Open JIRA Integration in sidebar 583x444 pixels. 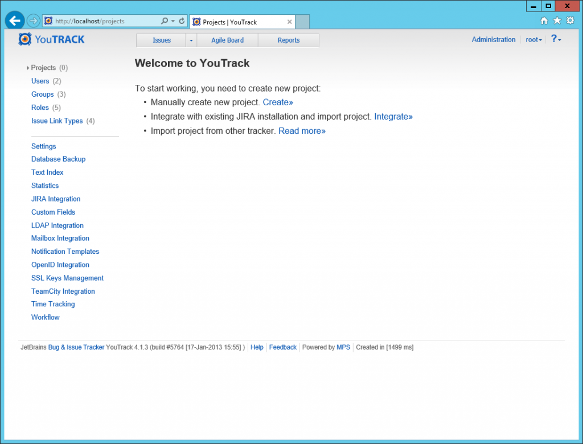click(56, 199)
